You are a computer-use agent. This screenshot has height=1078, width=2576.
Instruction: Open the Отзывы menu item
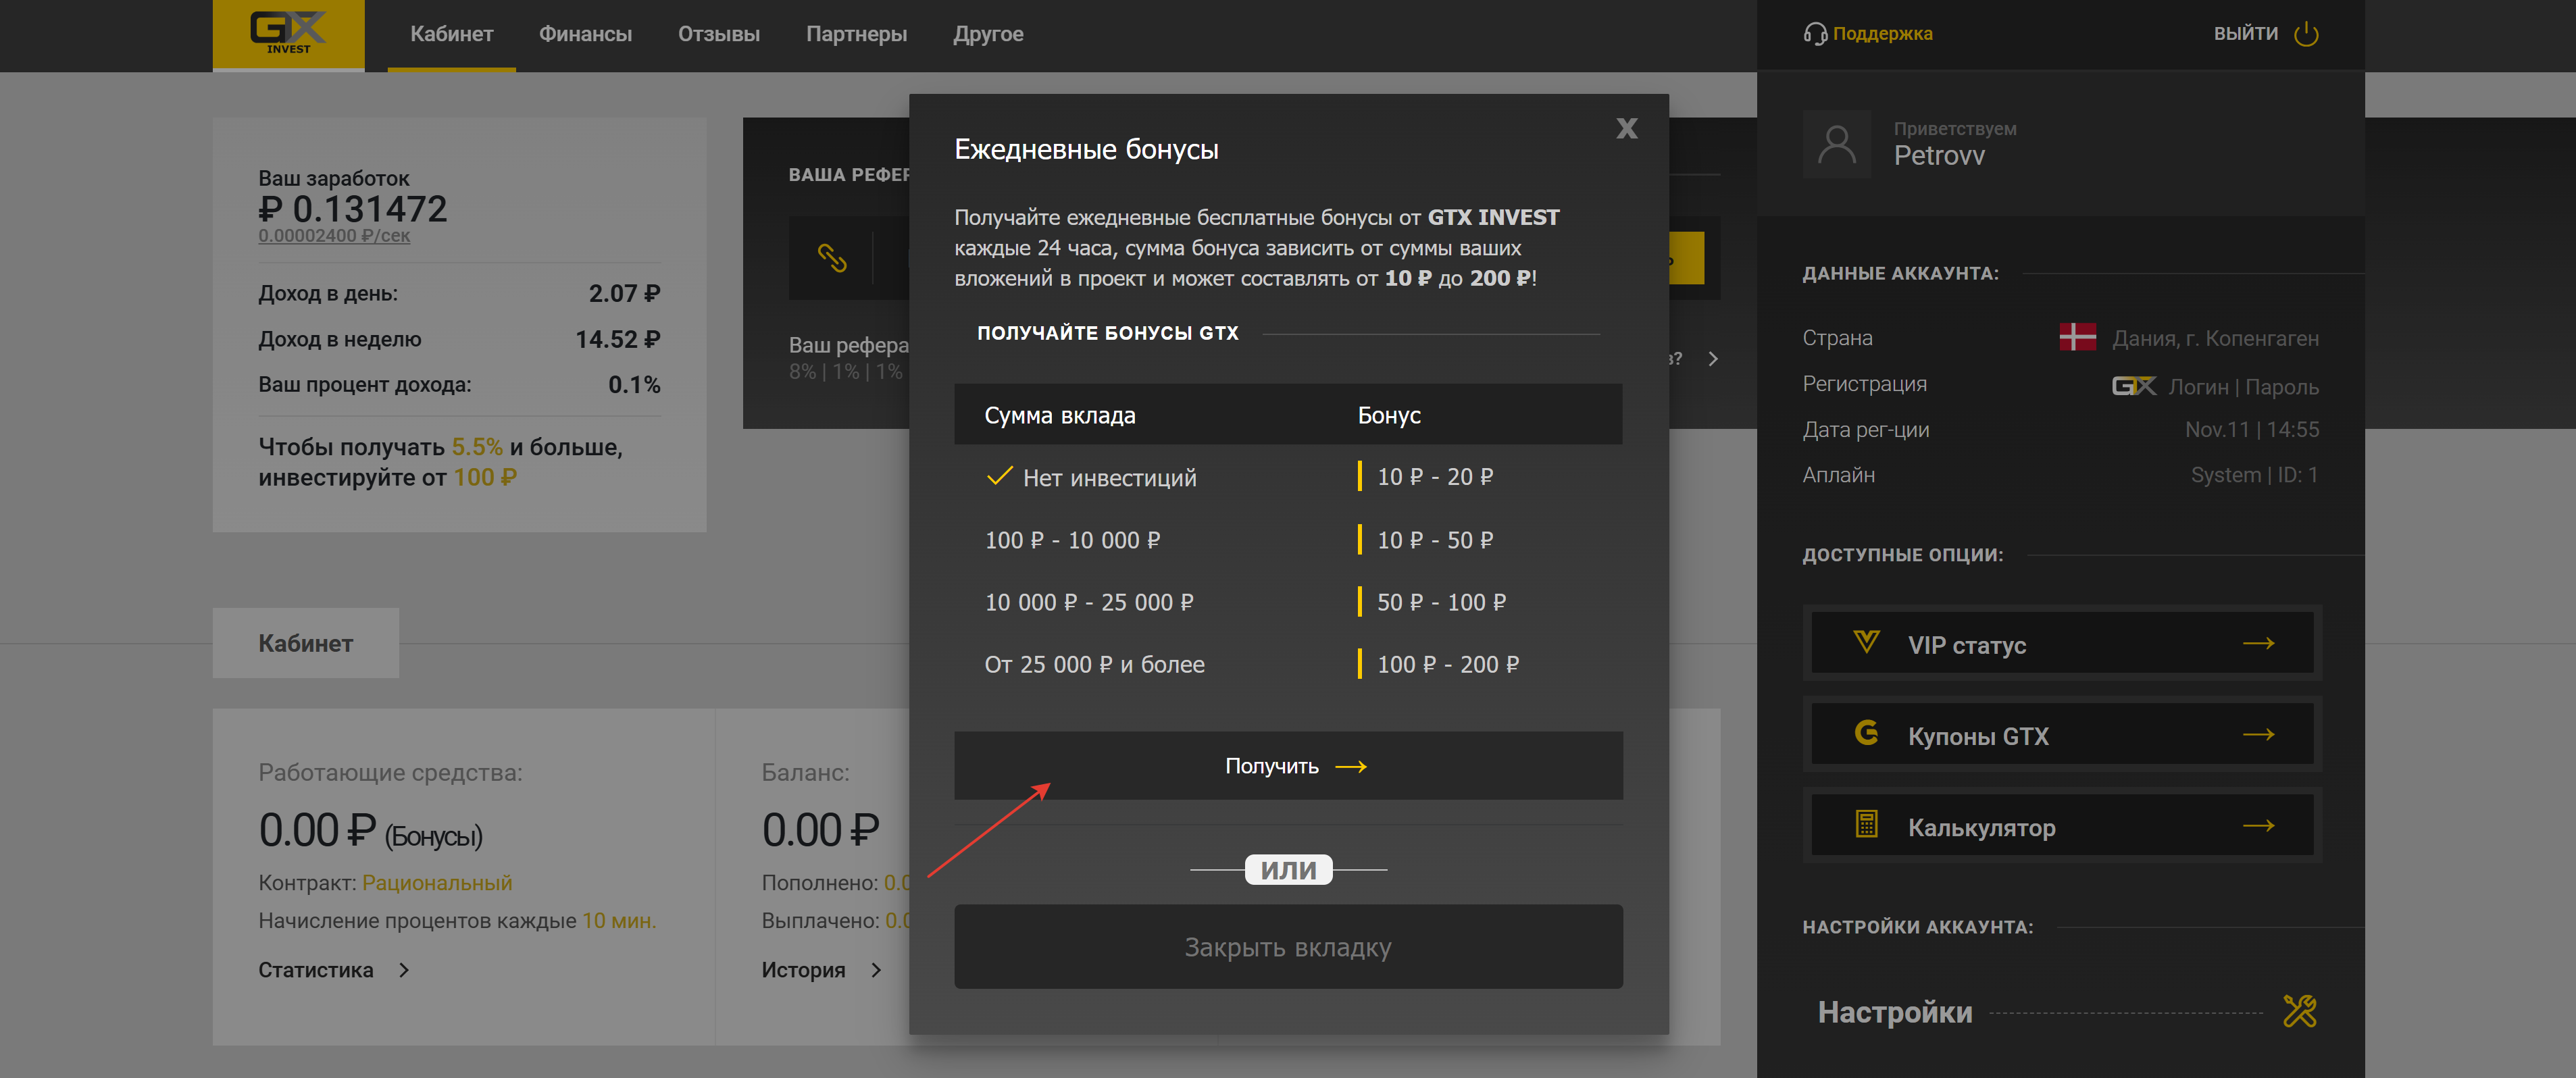718,34
